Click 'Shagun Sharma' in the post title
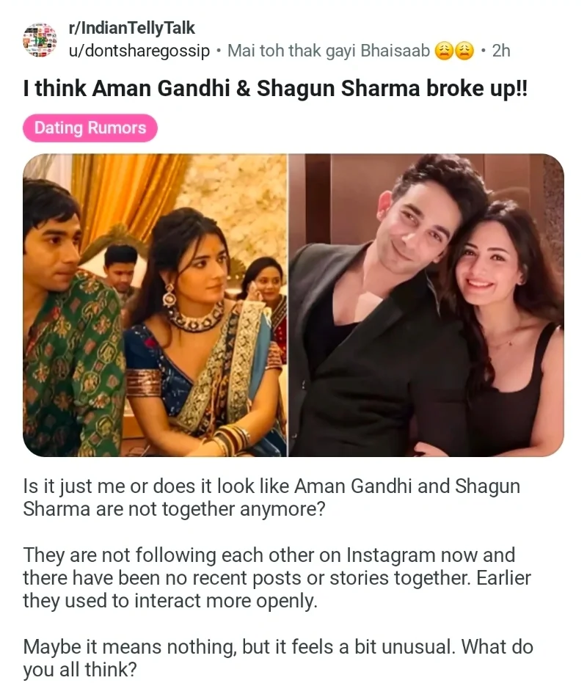587x683 pixels. [x=338, y=89]
